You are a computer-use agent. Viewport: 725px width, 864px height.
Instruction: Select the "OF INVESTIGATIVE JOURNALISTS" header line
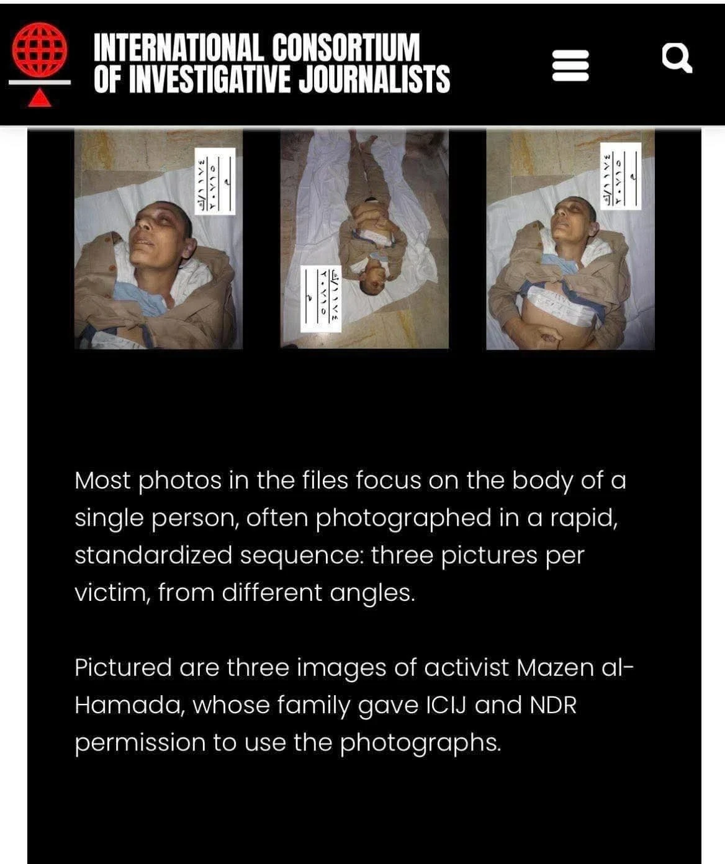coord(272,79)
